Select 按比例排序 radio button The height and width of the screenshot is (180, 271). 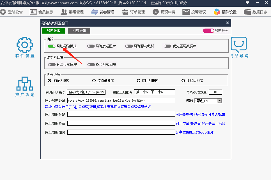[x=138, y=81]
